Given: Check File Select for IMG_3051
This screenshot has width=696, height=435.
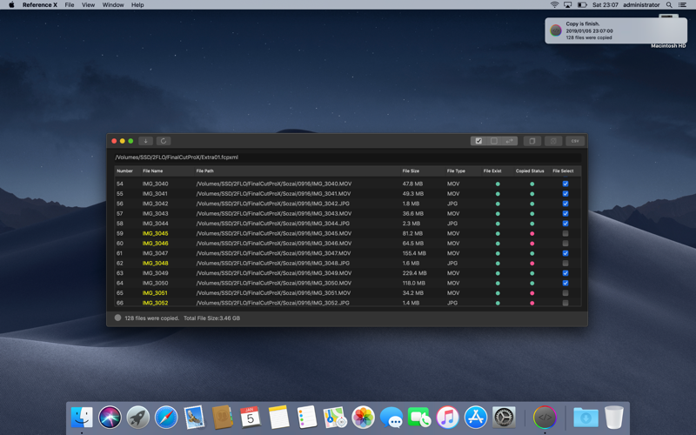Looking at the screenshot, I should point(565,293).
